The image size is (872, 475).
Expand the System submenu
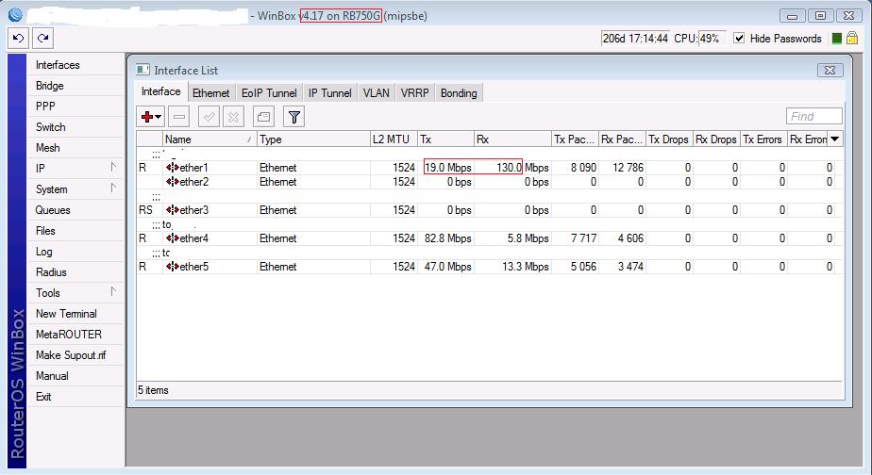click(x=113, y=188)
